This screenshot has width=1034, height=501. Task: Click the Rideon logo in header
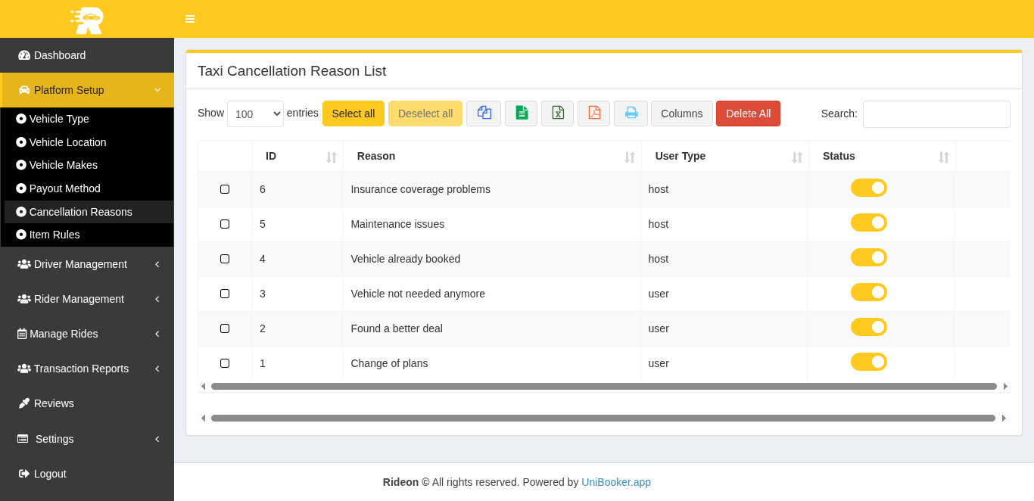[87, 20]
